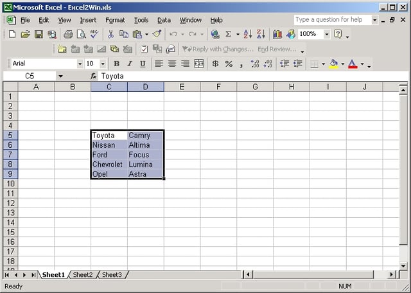The image size is (411, 293).
Task: Sort selection descending Z to A
Action: coord(261,34)
